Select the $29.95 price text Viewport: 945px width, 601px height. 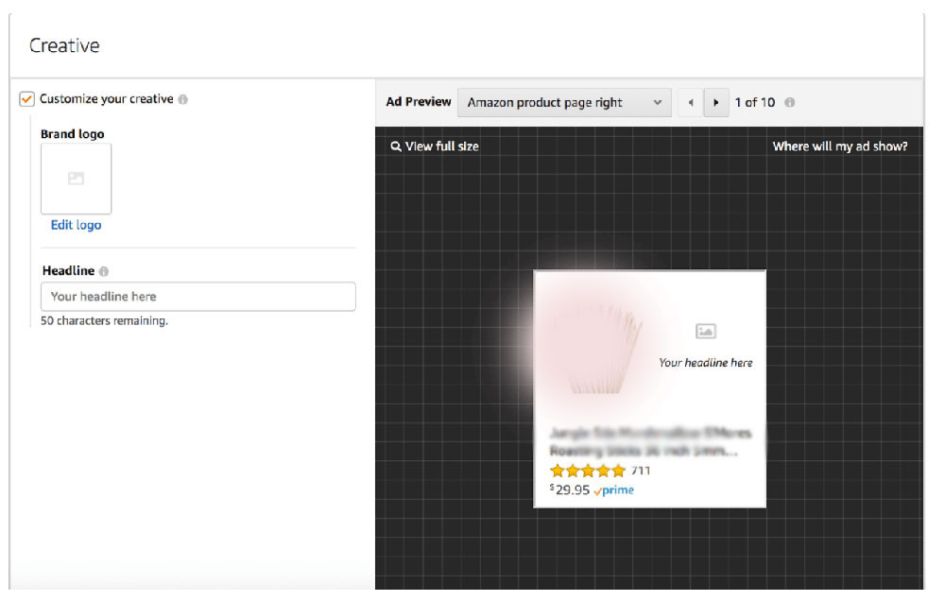tap(570, 489)
